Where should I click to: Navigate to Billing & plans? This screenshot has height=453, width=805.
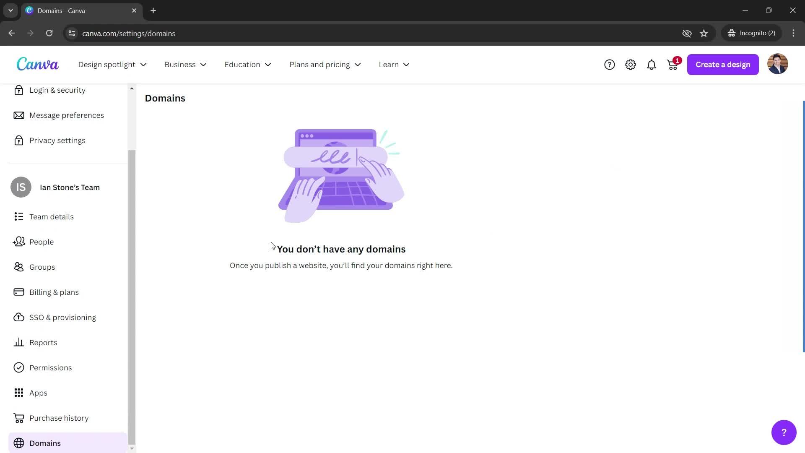tap(54, 292)
